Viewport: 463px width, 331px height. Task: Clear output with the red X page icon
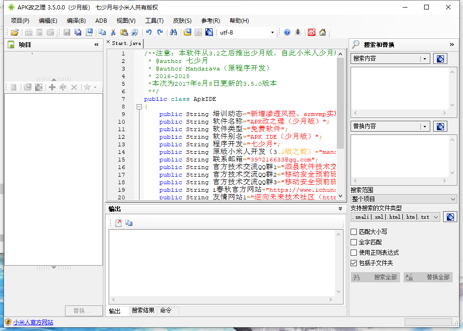pyautogui.click(x=119, y=223)
